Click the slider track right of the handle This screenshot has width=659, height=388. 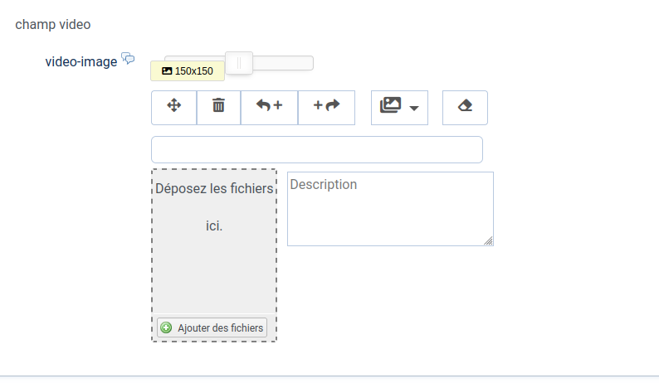[283, 63]
